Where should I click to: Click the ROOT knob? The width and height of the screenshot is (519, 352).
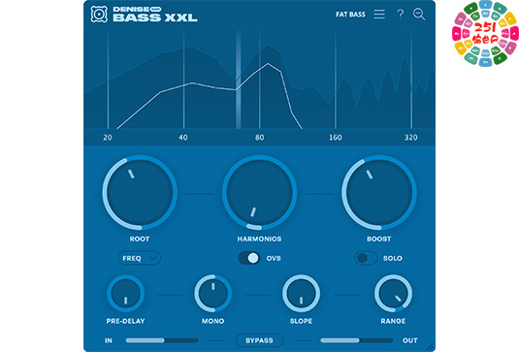tap(140, 193)
